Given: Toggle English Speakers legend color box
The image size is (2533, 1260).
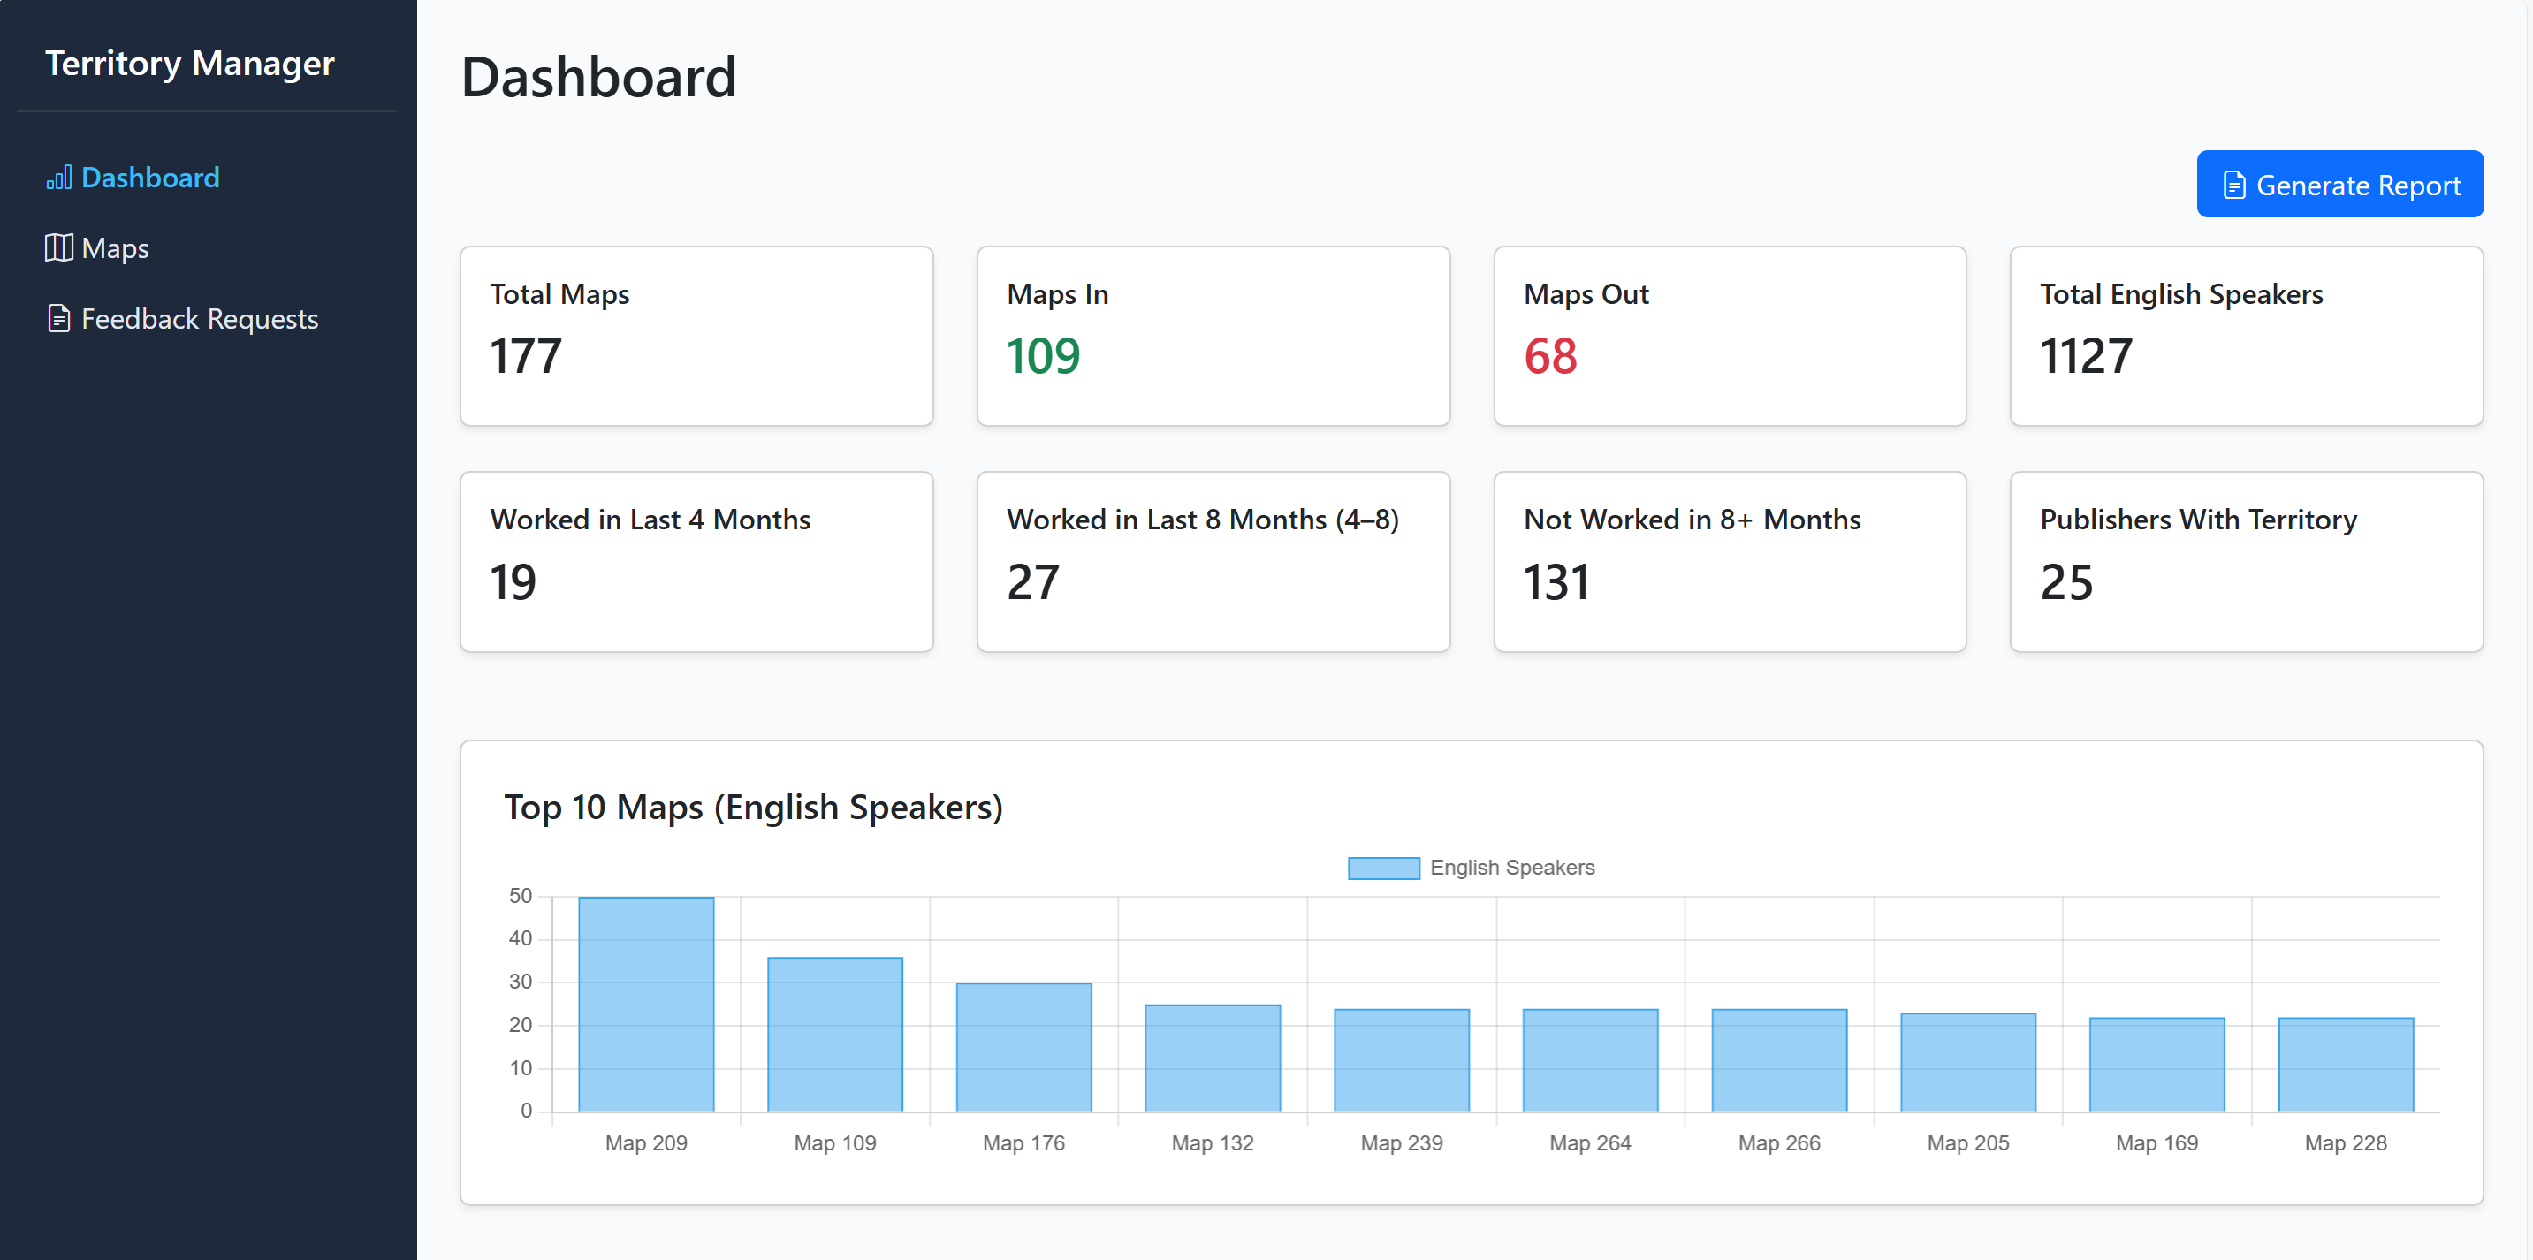Looking at the screenshot, I should [1382, 867].
